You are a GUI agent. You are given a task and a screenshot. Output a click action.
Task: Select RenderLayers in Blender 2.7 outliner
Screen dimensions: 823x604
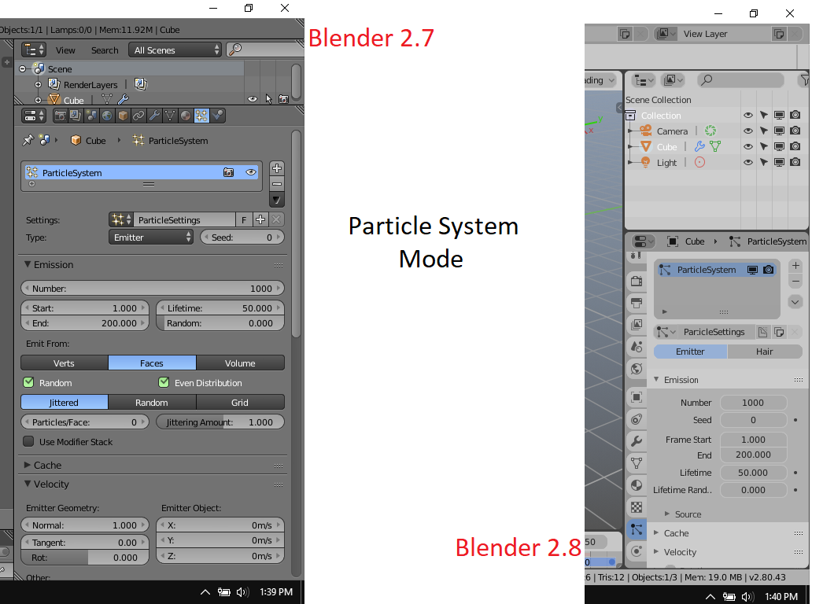(90, 84)
